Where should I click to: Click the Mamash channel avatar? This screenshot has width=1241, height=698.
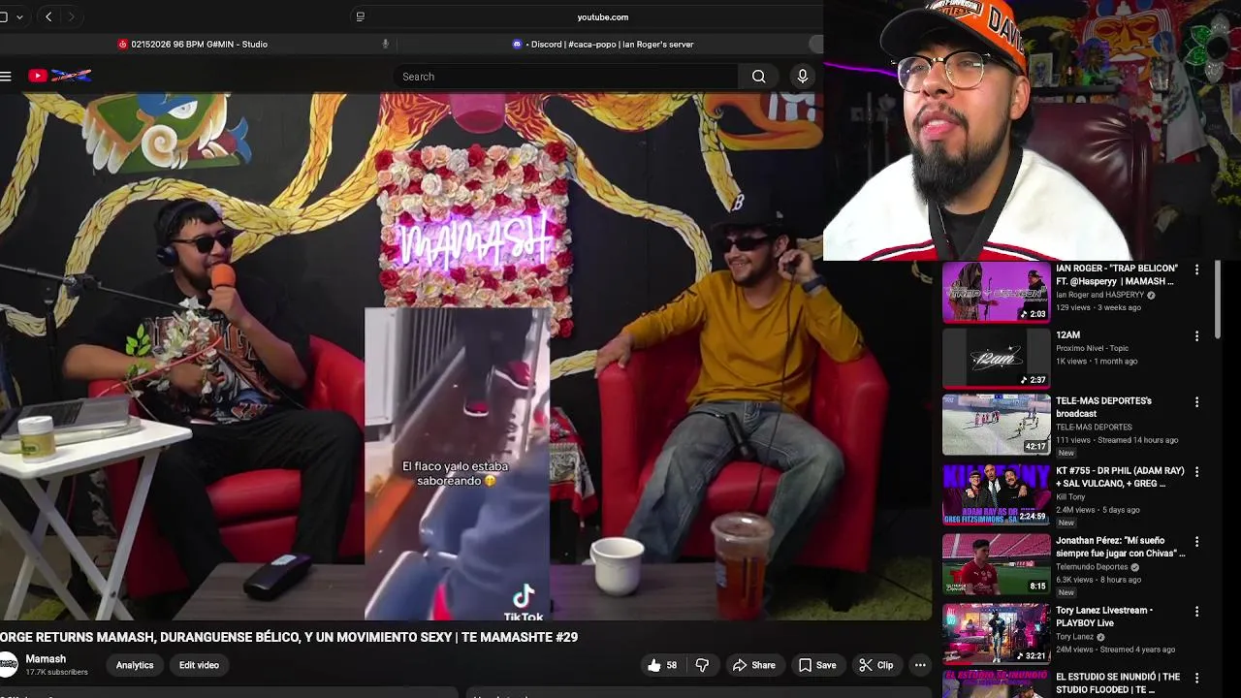pos(8,665)
